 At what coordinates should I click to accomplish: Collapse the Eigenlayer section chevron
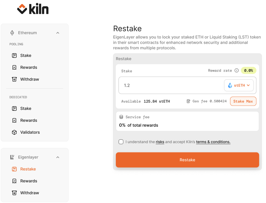58,157
